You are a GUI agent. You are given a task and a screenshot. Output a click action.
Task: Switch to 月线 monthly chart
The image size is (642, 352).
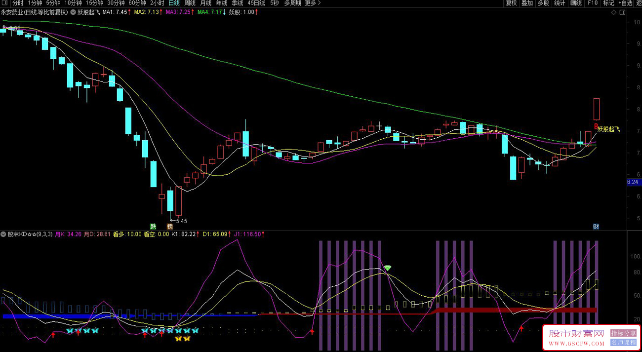click(x=205, y=3)
